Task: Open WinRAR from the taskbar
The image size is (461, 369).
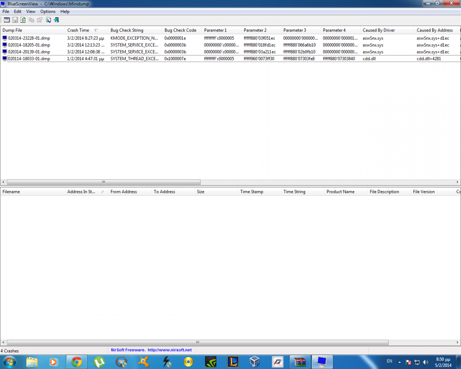Action: tap(300, 362)
